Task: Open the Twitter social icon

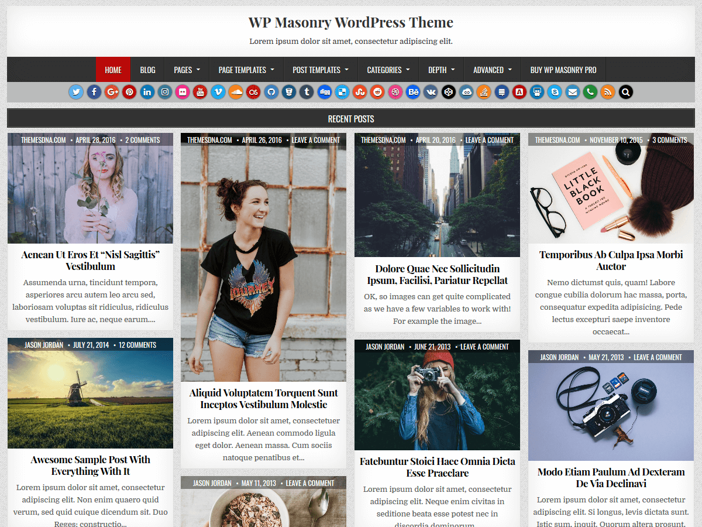Action: pos(76,92)
